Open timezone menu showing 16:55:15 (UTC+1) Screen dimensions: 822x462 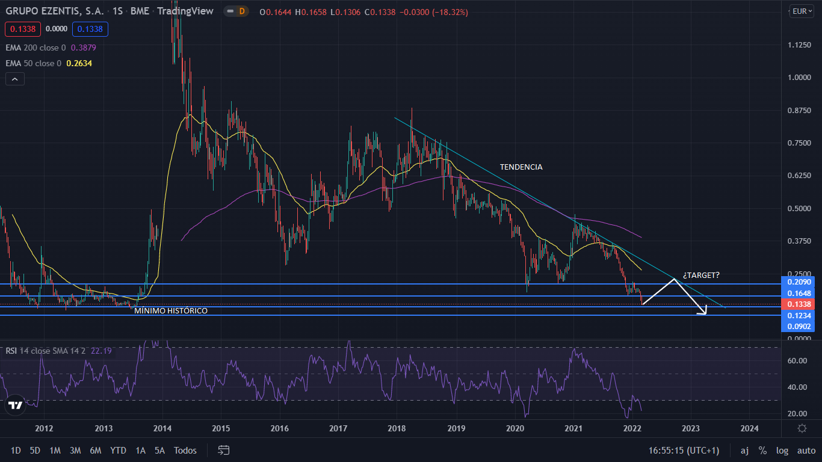(x=684, y=451)
